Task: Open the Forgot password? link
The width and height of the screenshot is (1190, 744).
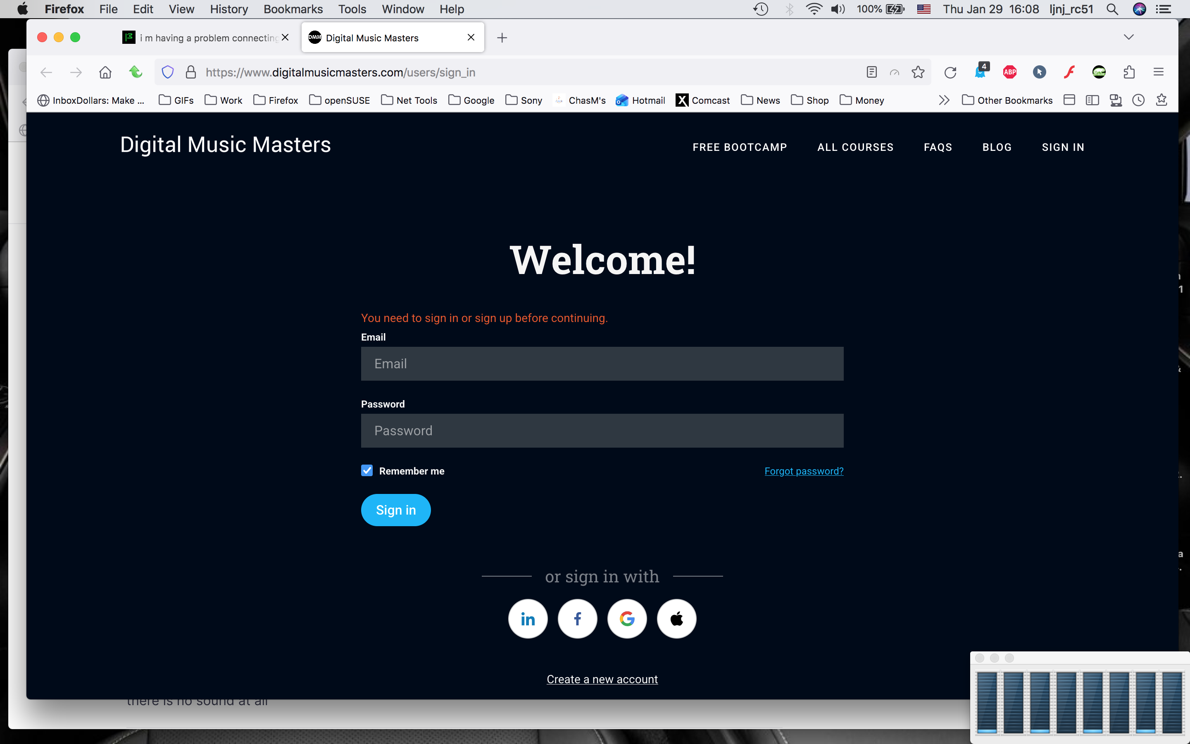Action: click(x=804, y=471)
